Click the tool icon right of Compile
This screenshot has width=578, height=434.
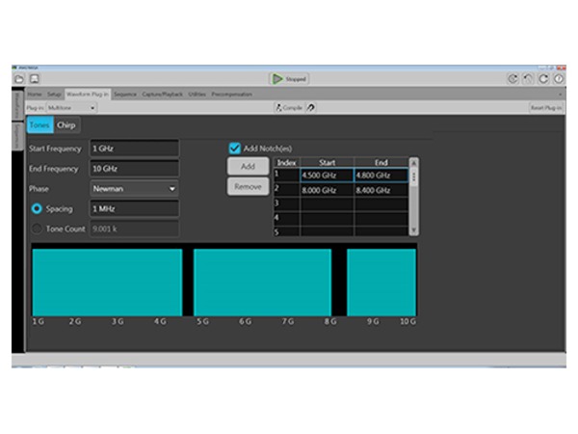(x=310, y=108)
